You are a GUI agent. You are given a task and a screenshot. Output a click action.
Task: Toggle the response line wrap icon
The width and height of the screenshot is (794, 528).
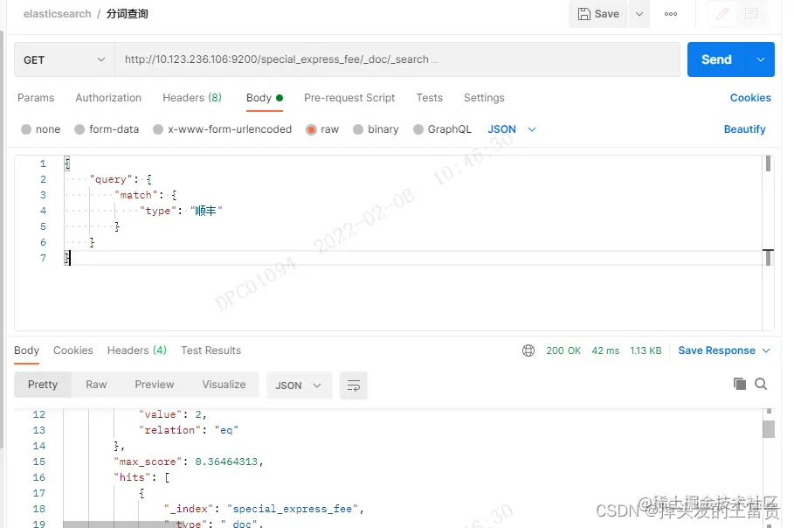[x=354, y=386]
